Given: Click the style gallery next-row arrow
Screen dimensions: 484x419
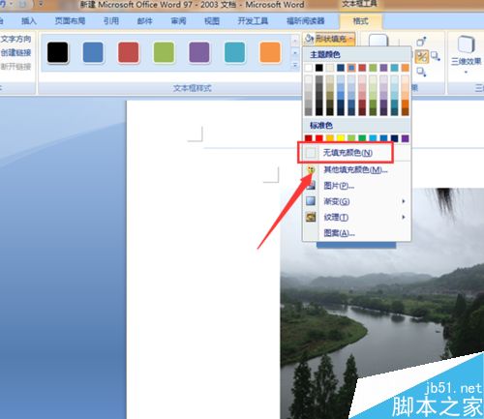Looking at the screenshot, I should coord(294,53).
